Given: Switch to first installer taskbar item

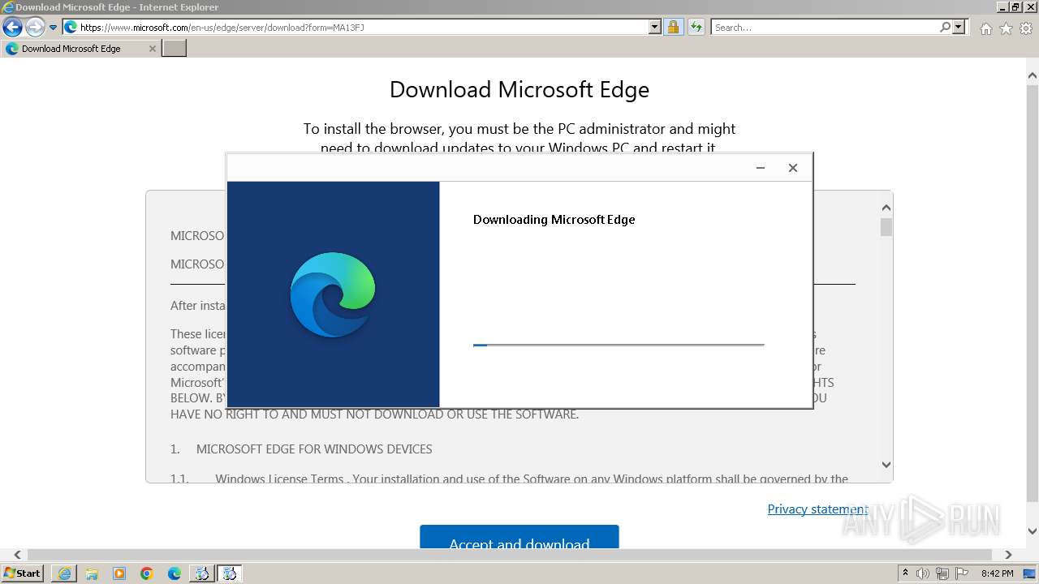Looking at the screenshot, I should (x=202, y=573).
